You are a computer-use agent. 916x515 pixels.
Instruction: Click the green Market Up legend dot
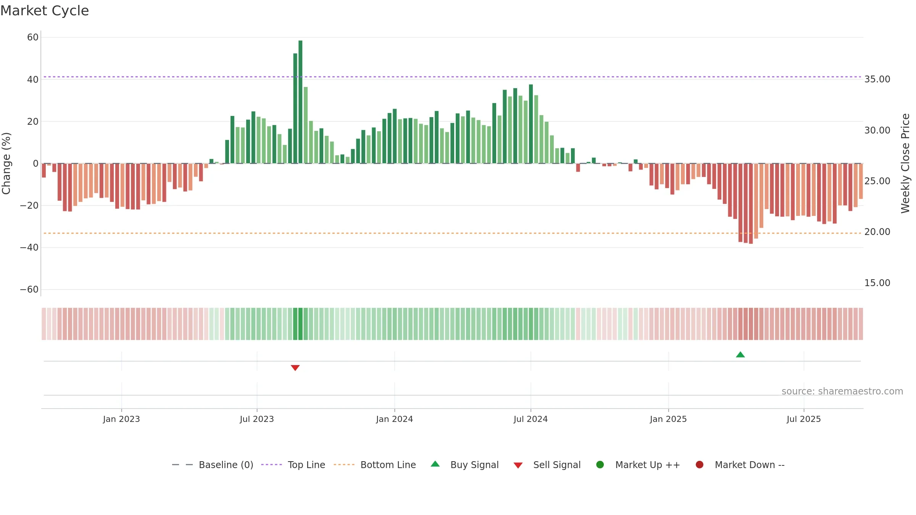click(x=600, y=465)
